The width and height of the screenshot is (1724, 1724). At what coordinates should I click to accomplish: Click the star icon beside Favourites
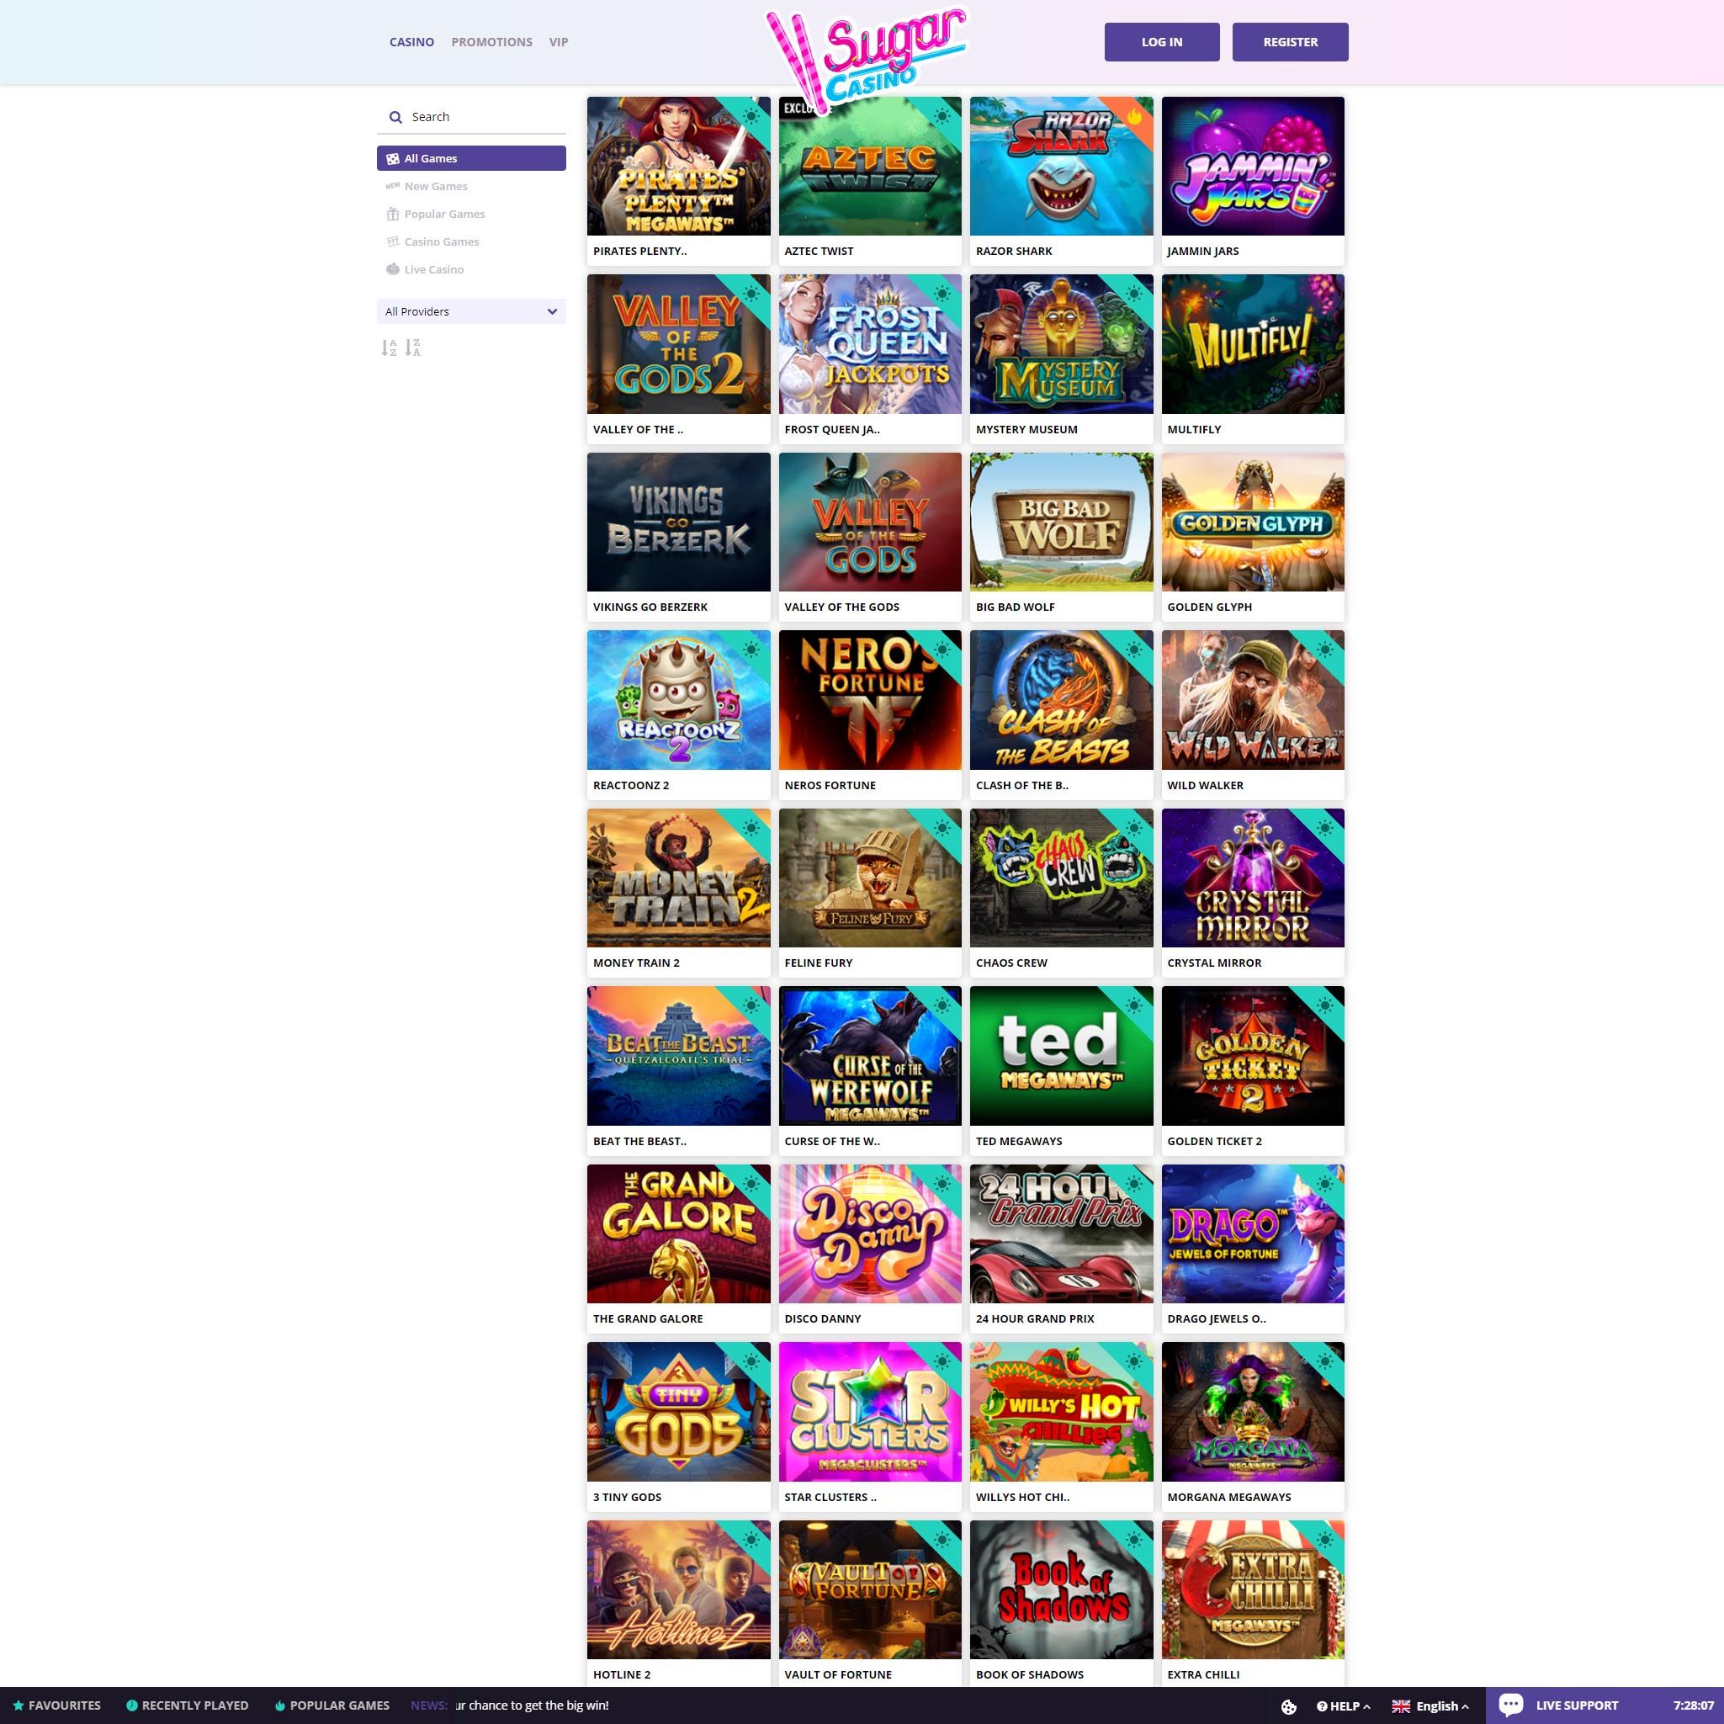point(18,1705)
